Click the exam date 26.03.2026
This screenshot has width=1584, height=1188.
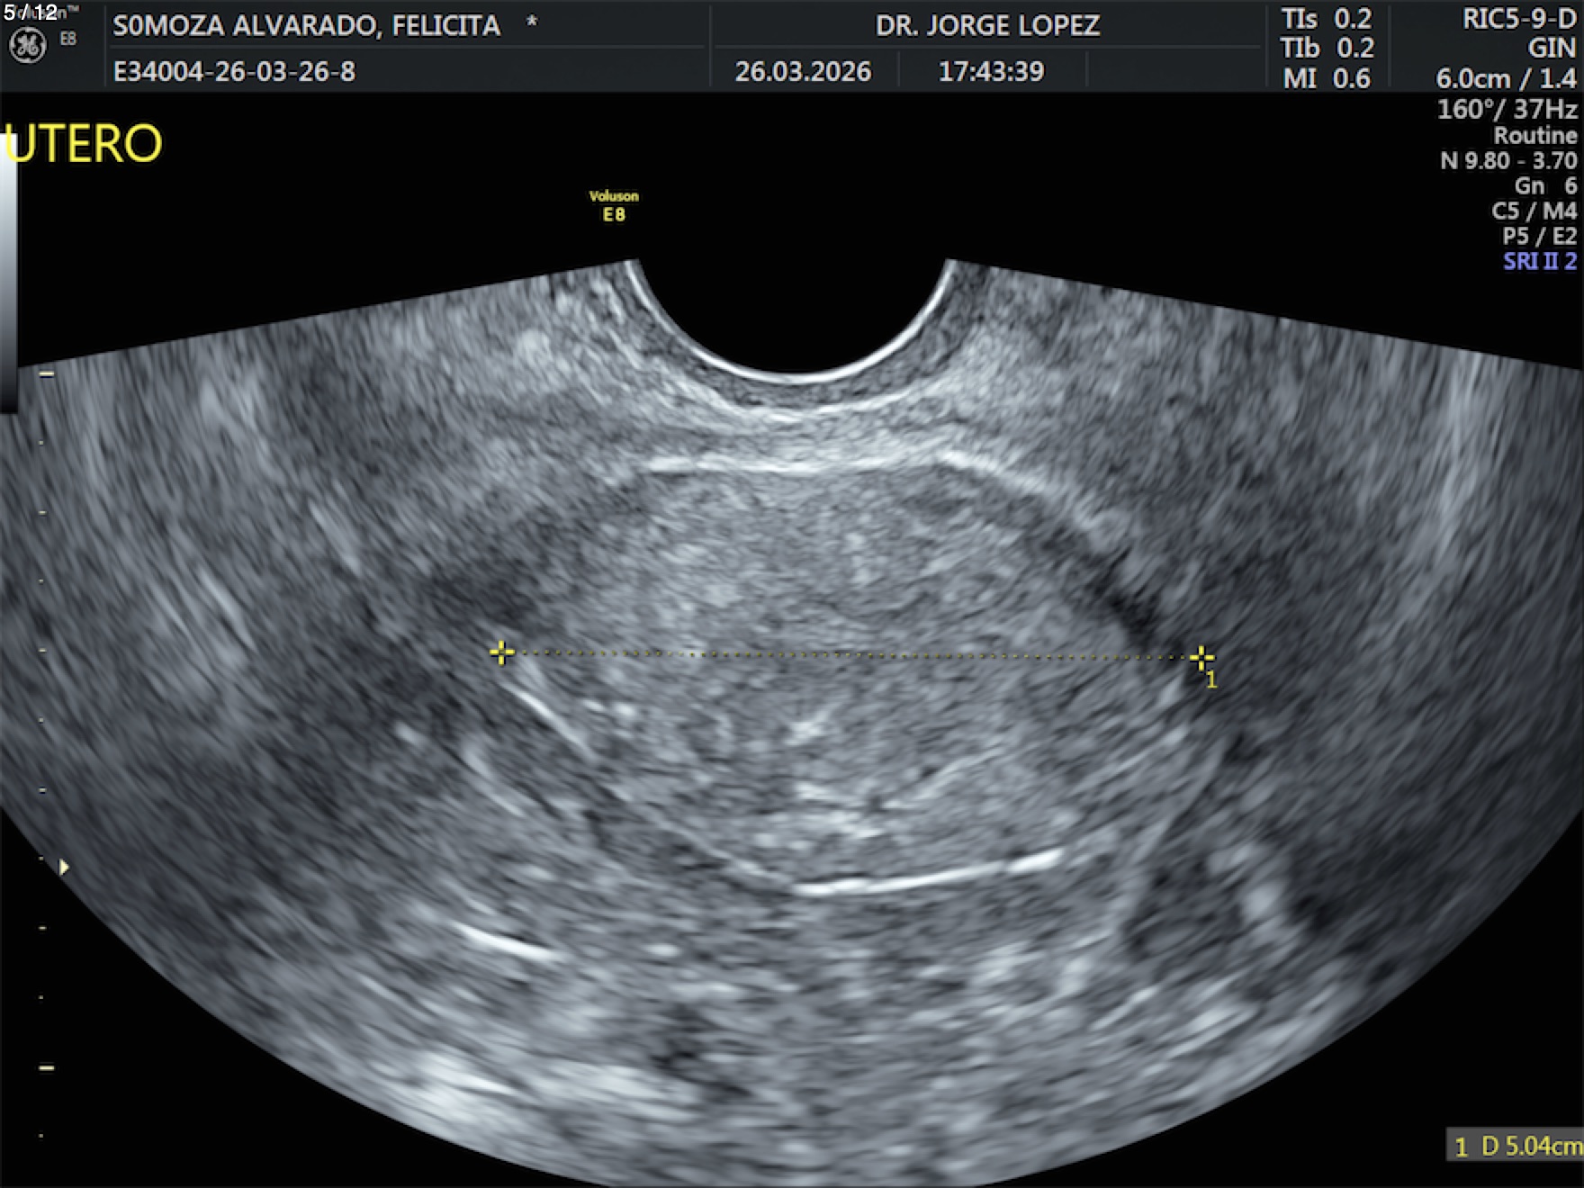[x=803, y=71]
